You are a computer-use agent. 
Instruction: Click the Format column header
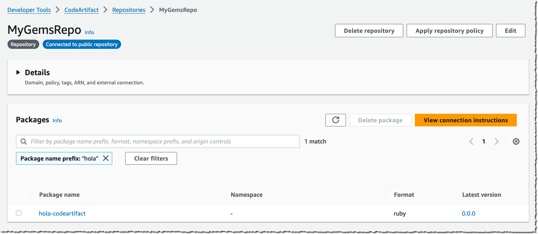pos(404,195)
